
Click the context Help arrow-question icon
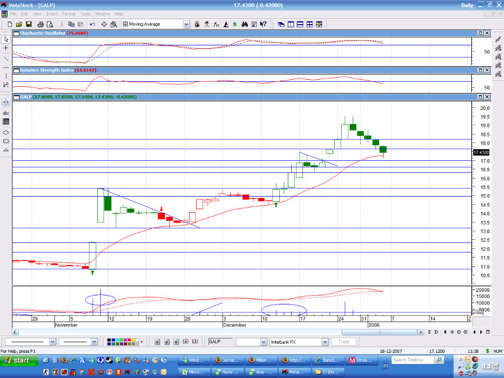click(x=263, y=24)
